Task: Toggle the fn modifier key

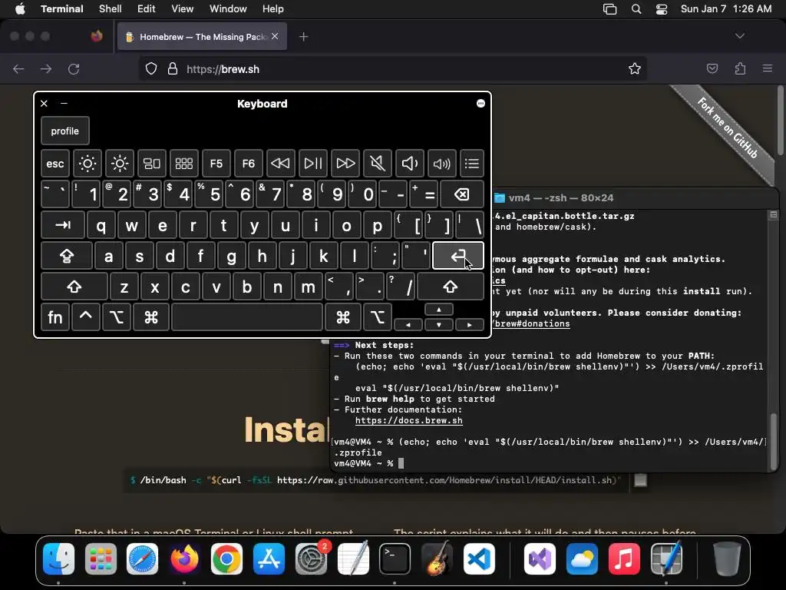Action: (55, 317)
